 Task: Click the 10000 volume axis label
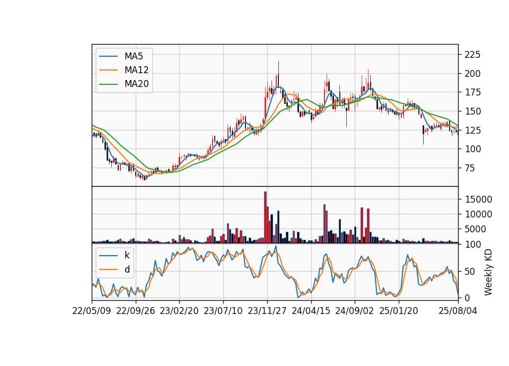(x=478, y=214)
